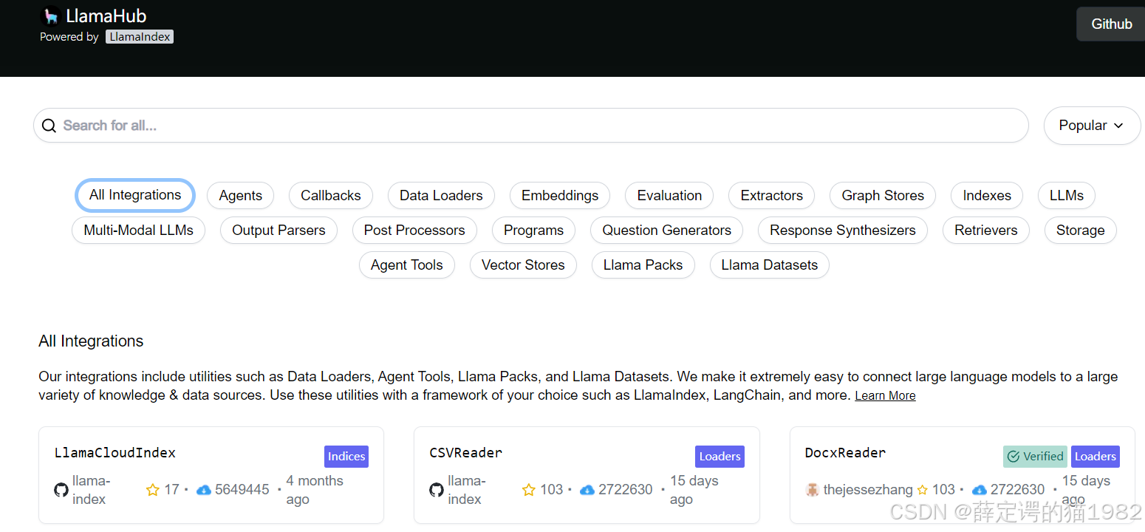Show Multi-Modal LLMs integrations
Image resolution: width=1145 pixels, height=532 pixels.
tap(138, 231)
